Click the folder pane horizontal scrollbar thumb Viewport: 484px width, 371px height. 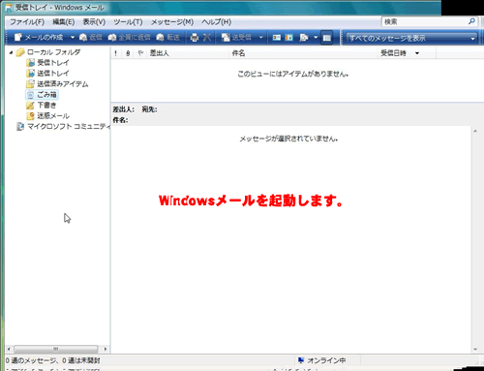coord(55,349)
